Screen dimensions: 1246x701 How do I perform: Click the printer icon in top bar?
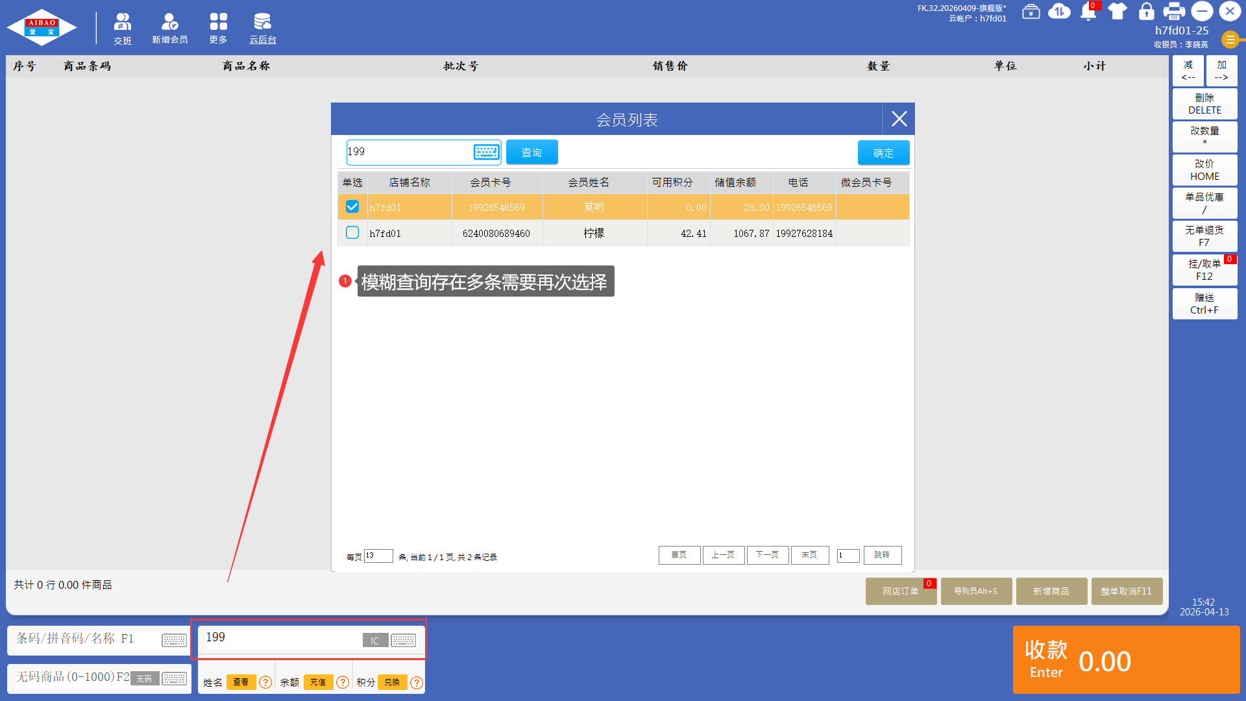1173,11
